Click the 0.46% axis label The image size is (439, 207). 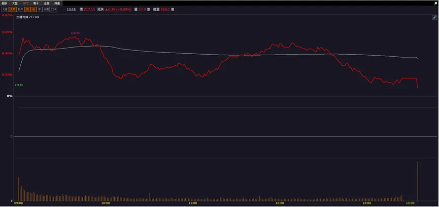click(7, 53)
